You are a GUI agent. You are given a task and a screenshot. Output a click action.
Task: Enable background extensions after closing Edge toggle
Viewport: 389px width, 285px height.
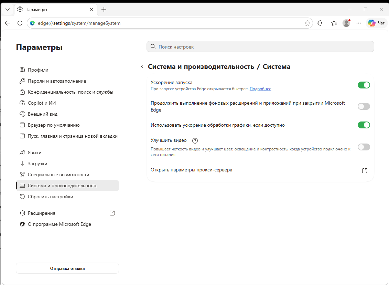pos(364,106)
